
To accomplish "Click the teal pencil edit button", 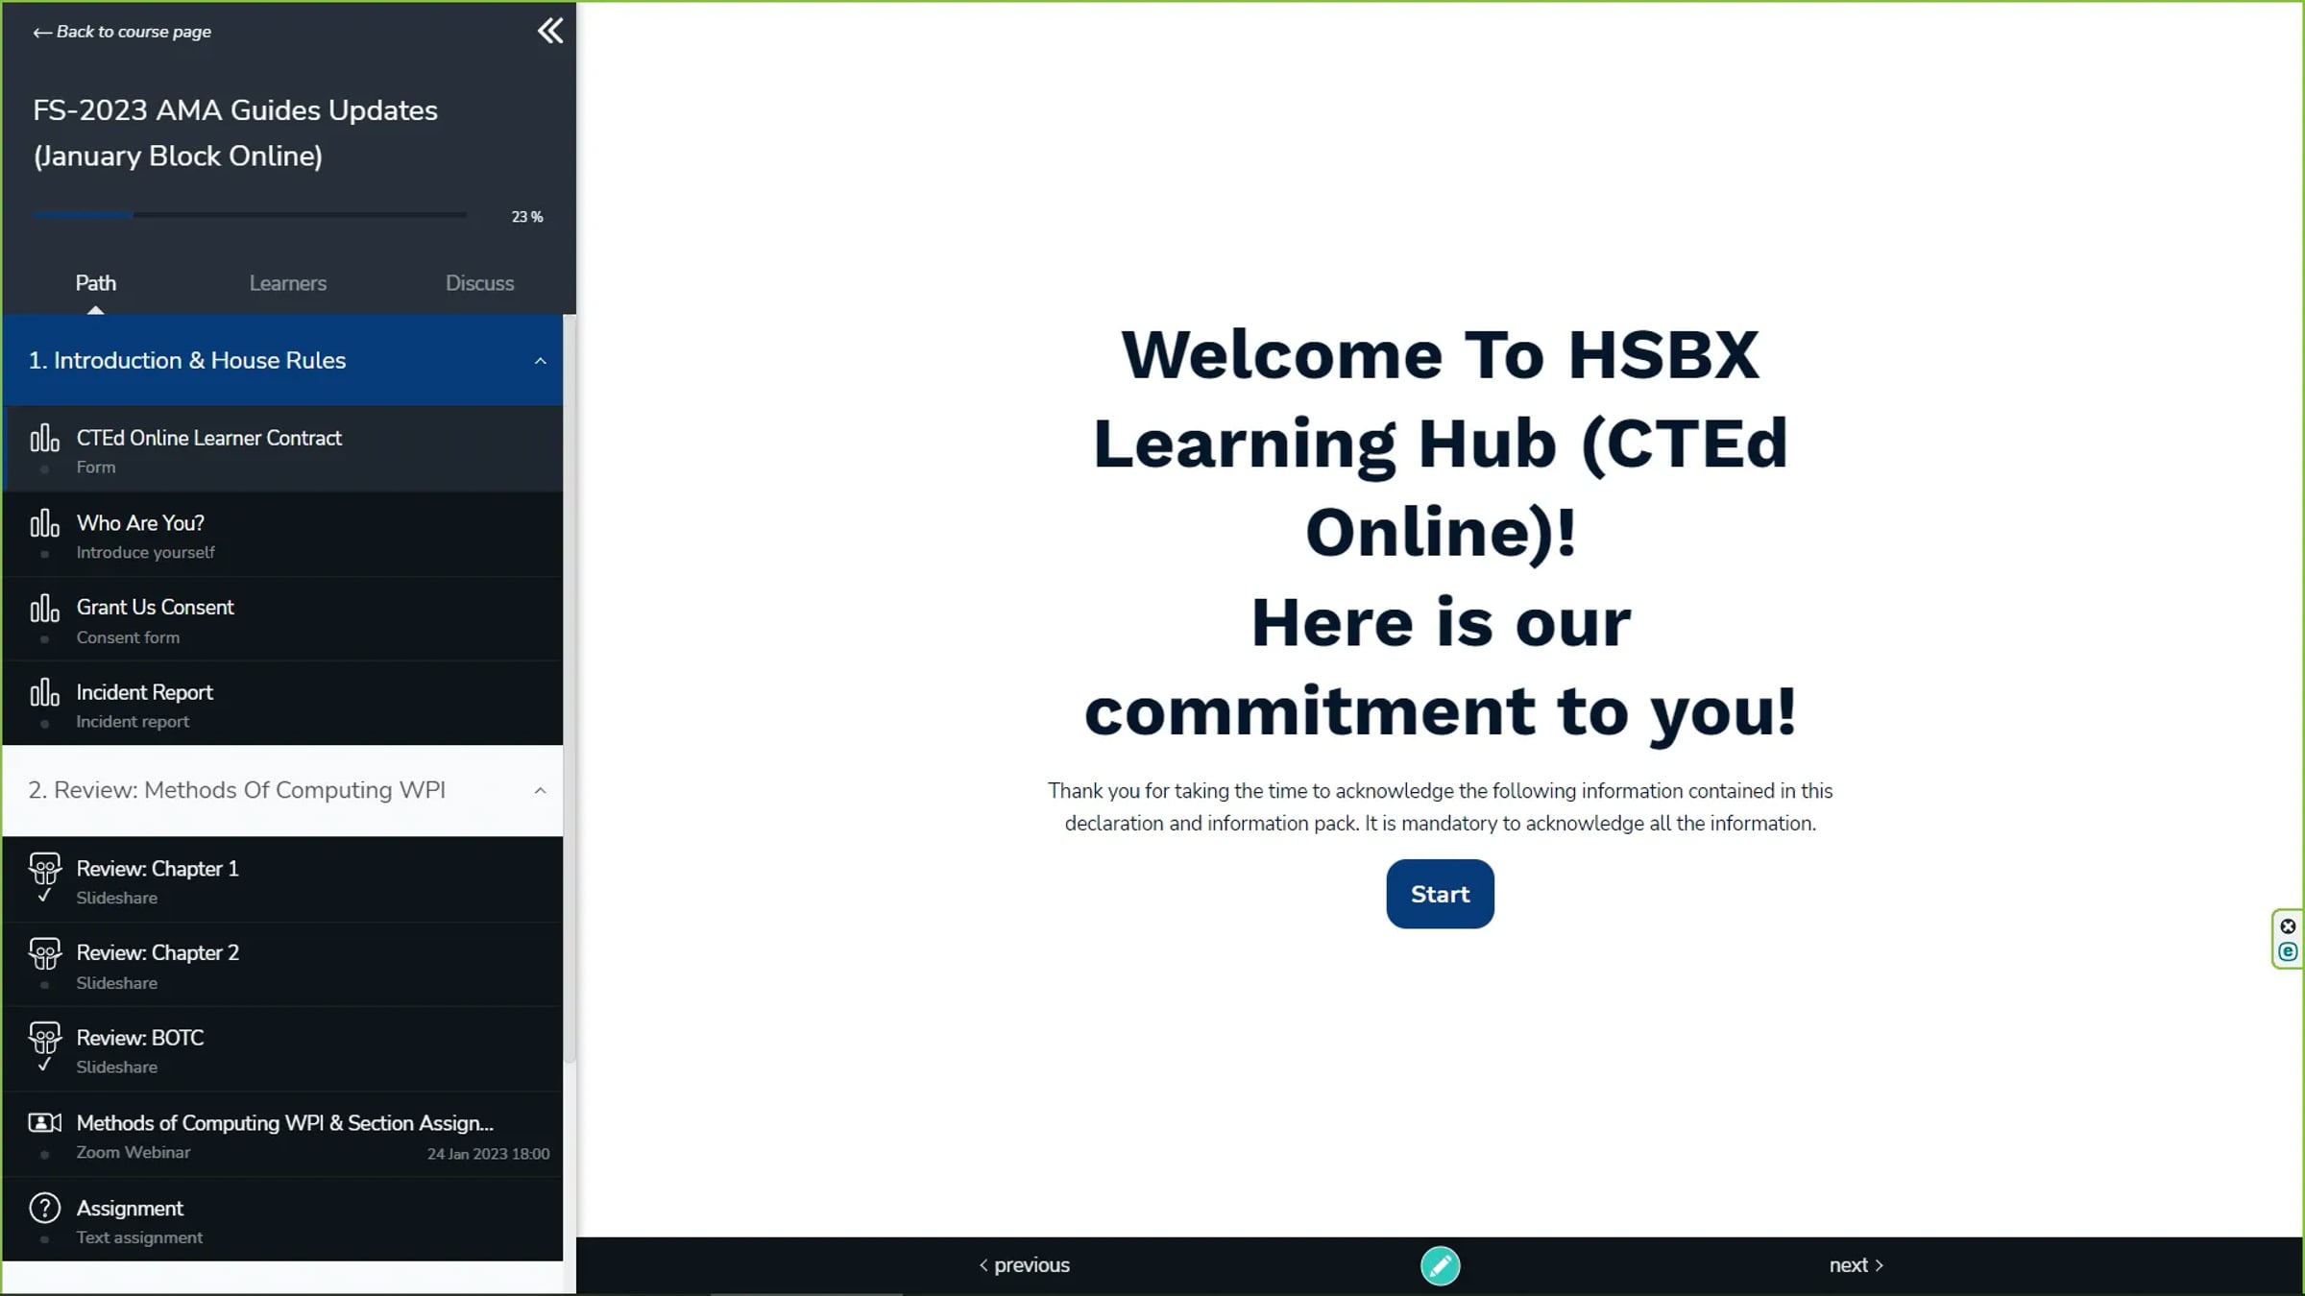I will 1441,1265.
